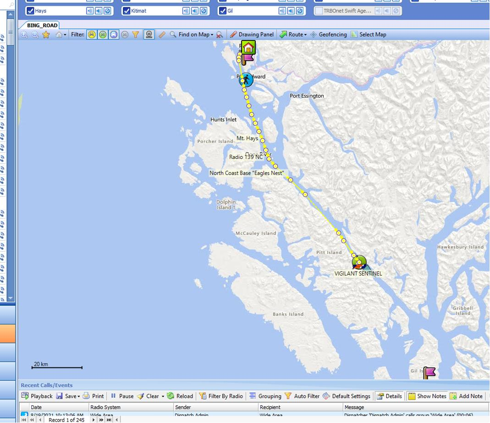Uncheck the Hays channel checkbox
The image size is (490, 423).
click(30, 11)
